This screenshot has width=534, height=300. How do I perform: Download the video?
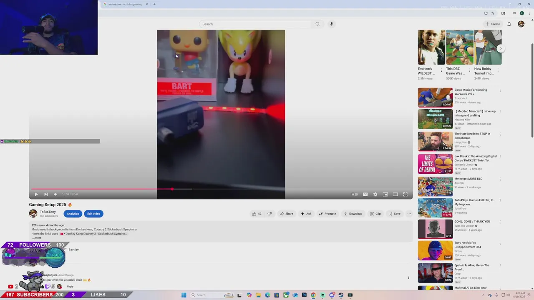[x=353, y=214]
